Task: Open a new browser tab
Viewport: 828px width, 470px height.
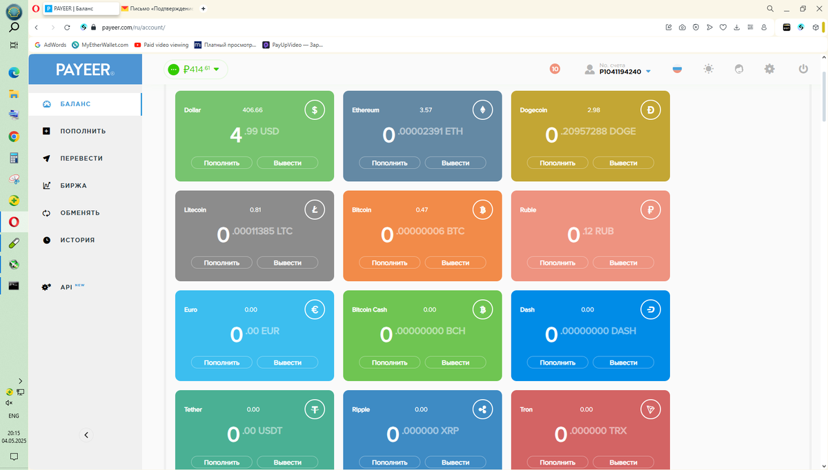Action: tap(203, 8)
